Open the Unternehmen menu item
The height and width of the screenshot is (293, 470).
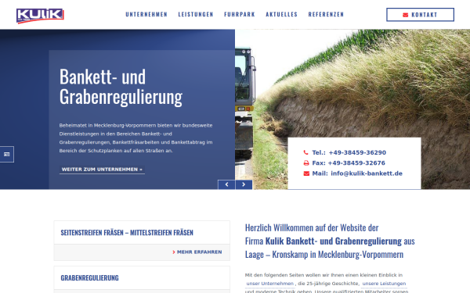(x=146, y=14)
